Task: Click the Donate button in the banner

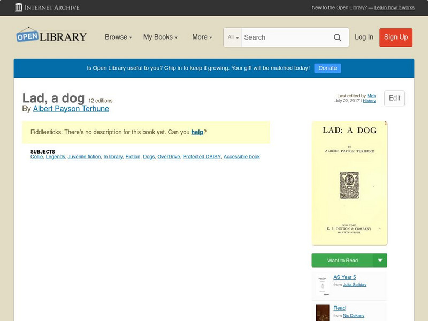Action: 327,68
